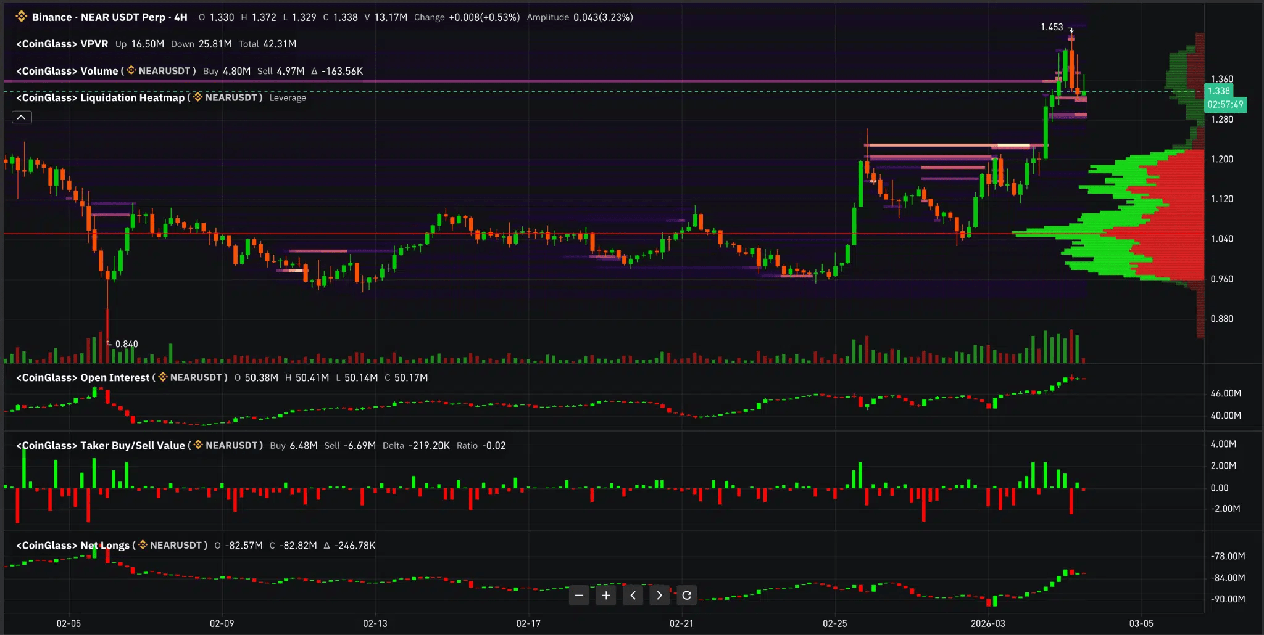Click the 'Leverage' text after Liquidation Heatmap
This screenshot has width=1264, height=635.
[288, 97]
